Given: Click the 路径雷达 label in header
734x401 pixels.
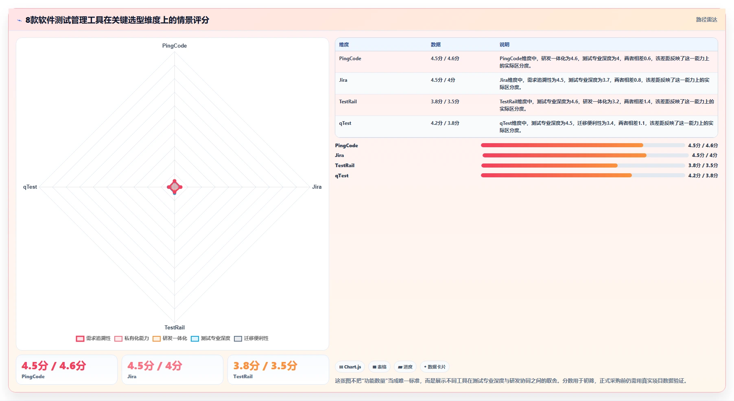Looking at the screenshot, I should pos(706,20).
